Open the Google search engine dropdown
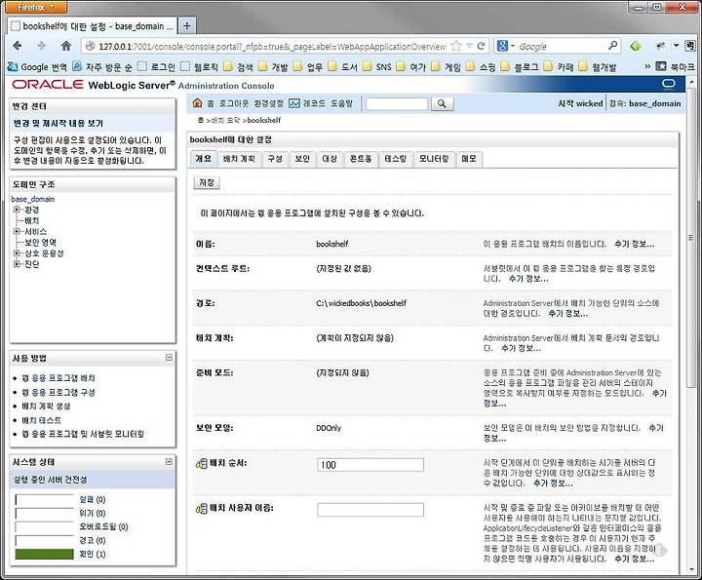This screenshot has height=580, width=702. coord(505,46)
